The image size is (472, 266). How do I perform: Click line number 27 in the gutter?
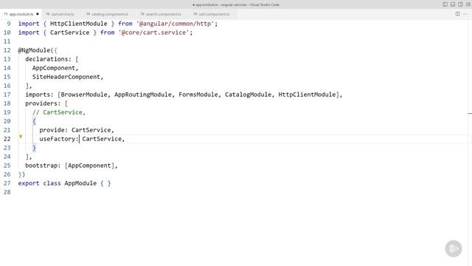tap(7, 183)
